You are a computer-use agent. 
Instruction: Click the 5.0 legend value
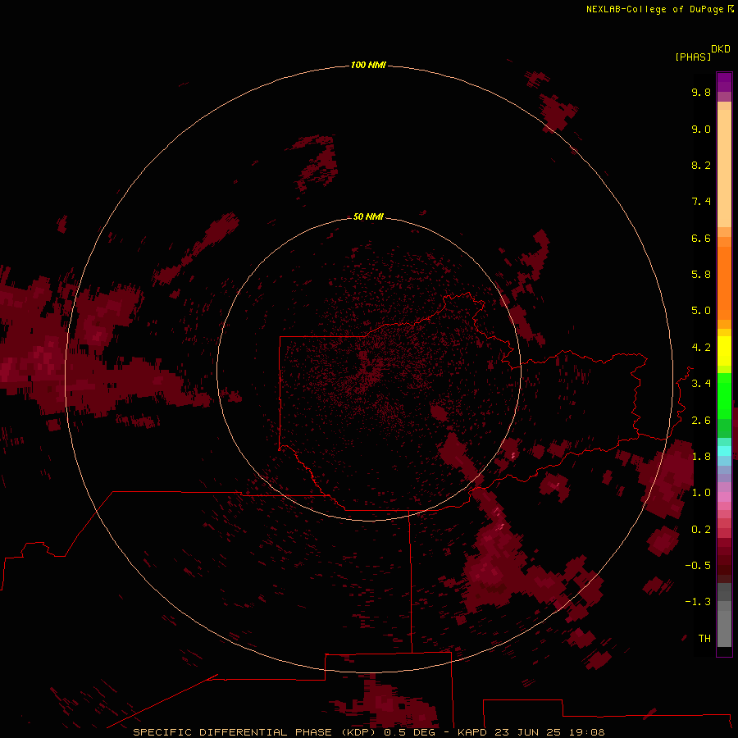(701, 311)
